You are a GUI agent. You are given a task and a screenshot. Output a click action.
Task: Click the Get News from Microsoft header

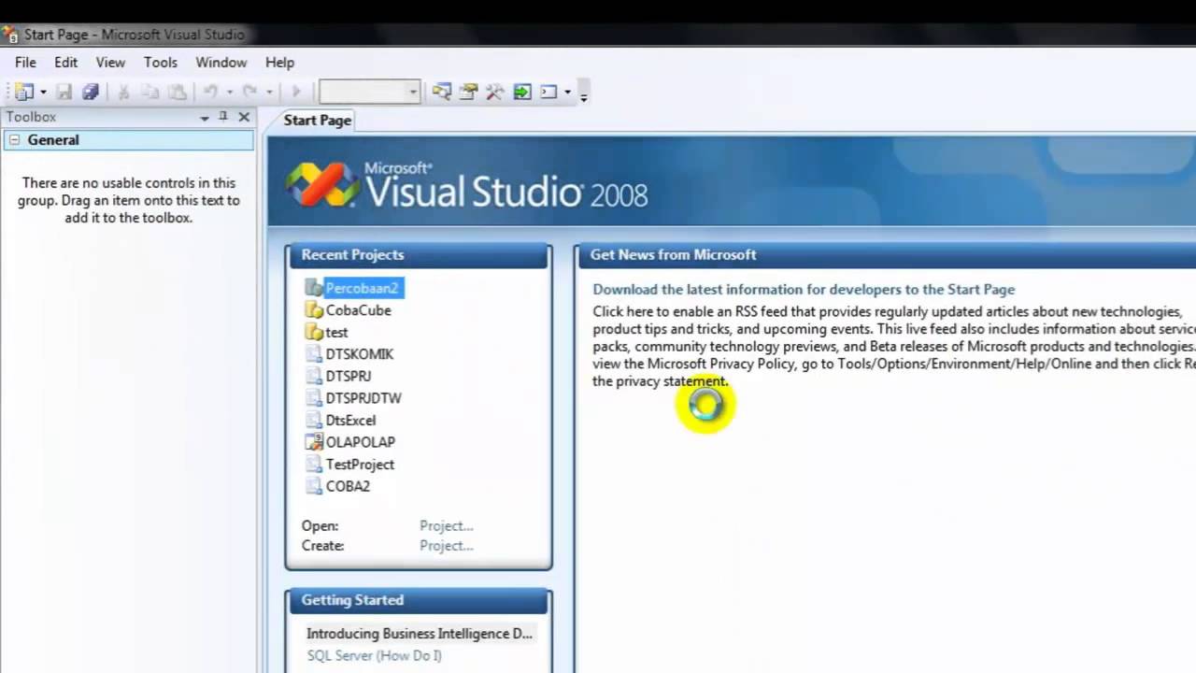pyautogui.click(x=888, y=255)
